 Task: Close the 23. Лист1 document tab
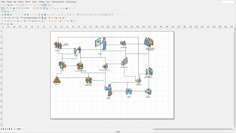click(12, 24)
